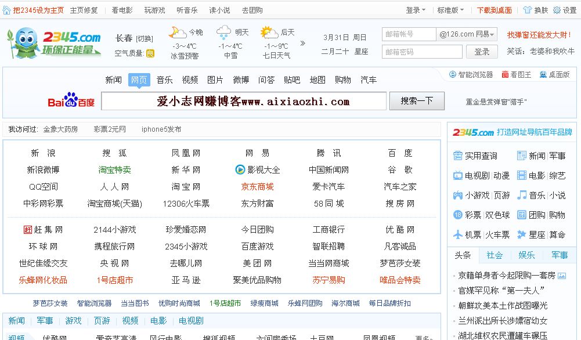Click tonight's moon weather icon
581x340 pixels.
coord(177,32)
